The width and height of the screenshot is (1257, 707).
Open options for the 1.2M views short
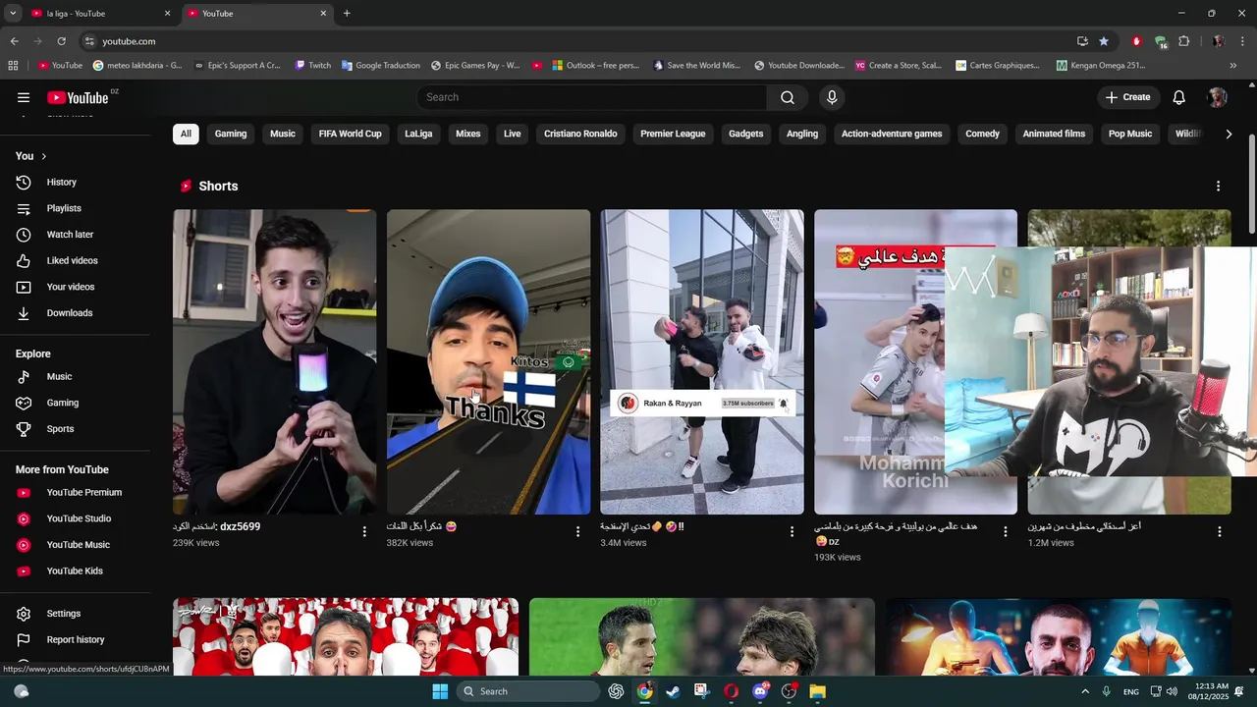(x=1219, y=531)
